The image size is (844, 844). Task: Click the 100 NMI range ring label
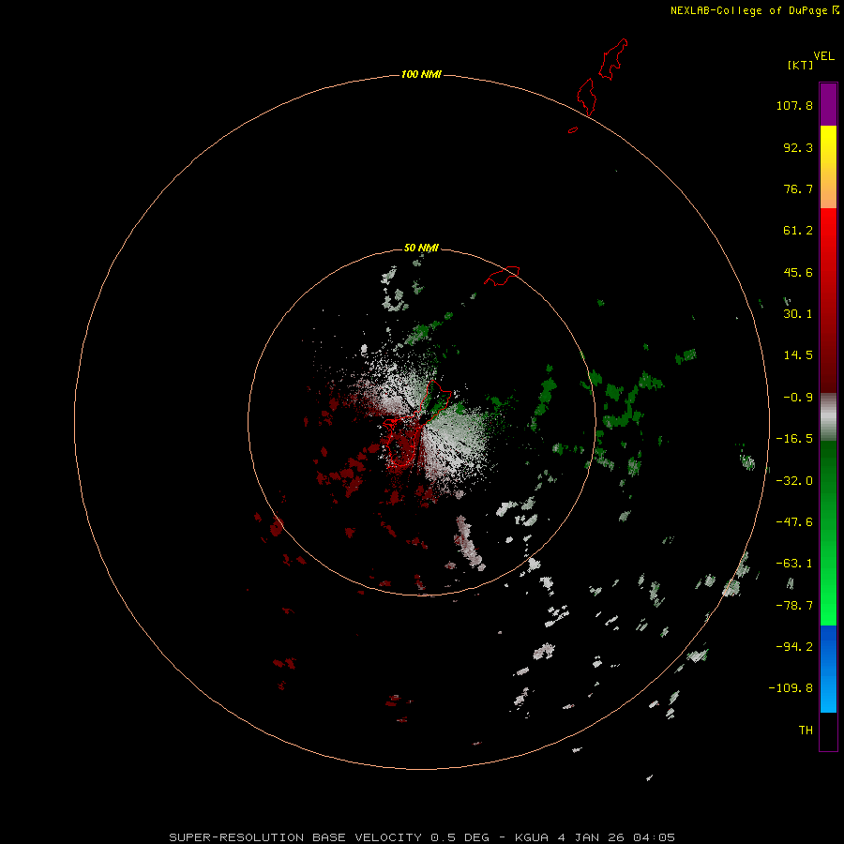421,74
